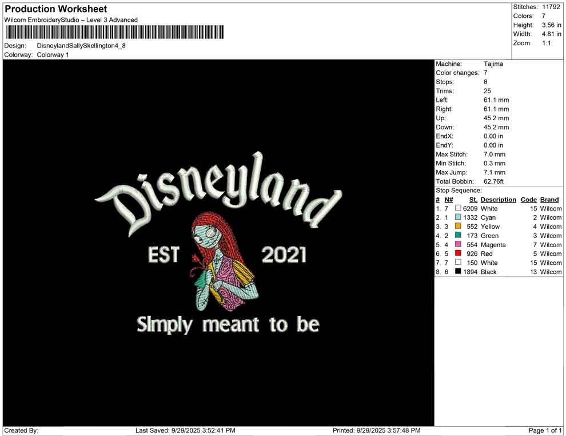Screen dimensions: 566x436
Task: Click the Trims value 25
Action: coord(487,91)
